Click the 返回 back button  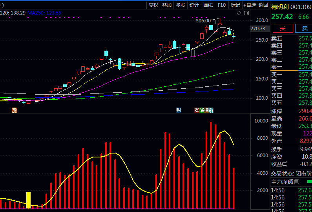coord(263,5)
